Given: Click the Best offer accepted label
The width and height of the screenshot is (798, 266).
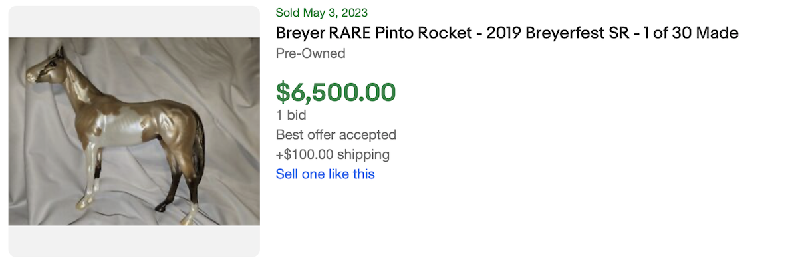Looking at the screenshot, I should pos(336,135).
